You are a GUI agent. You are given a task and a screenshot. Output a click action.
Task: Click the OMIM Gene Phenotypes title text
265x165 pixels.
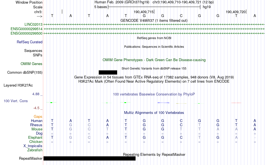(154, 60)
